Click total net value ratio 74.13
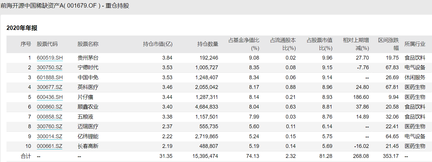 point(253,156)
